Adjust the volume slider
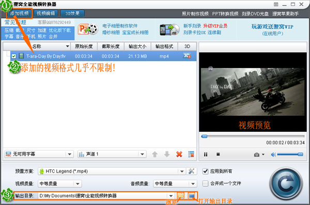This screenshot has width=310, height=205. tap(290, 155)
